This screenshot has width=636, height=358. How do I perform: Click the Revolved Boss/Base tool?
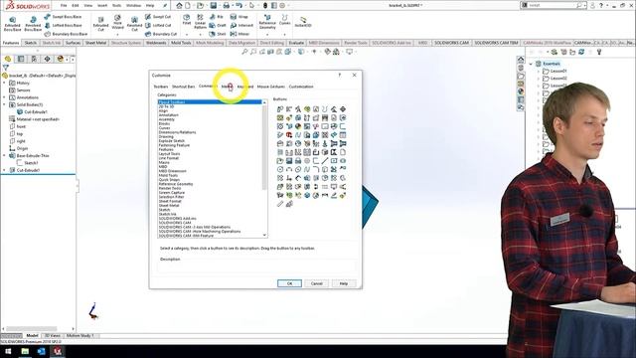point(33,24)
